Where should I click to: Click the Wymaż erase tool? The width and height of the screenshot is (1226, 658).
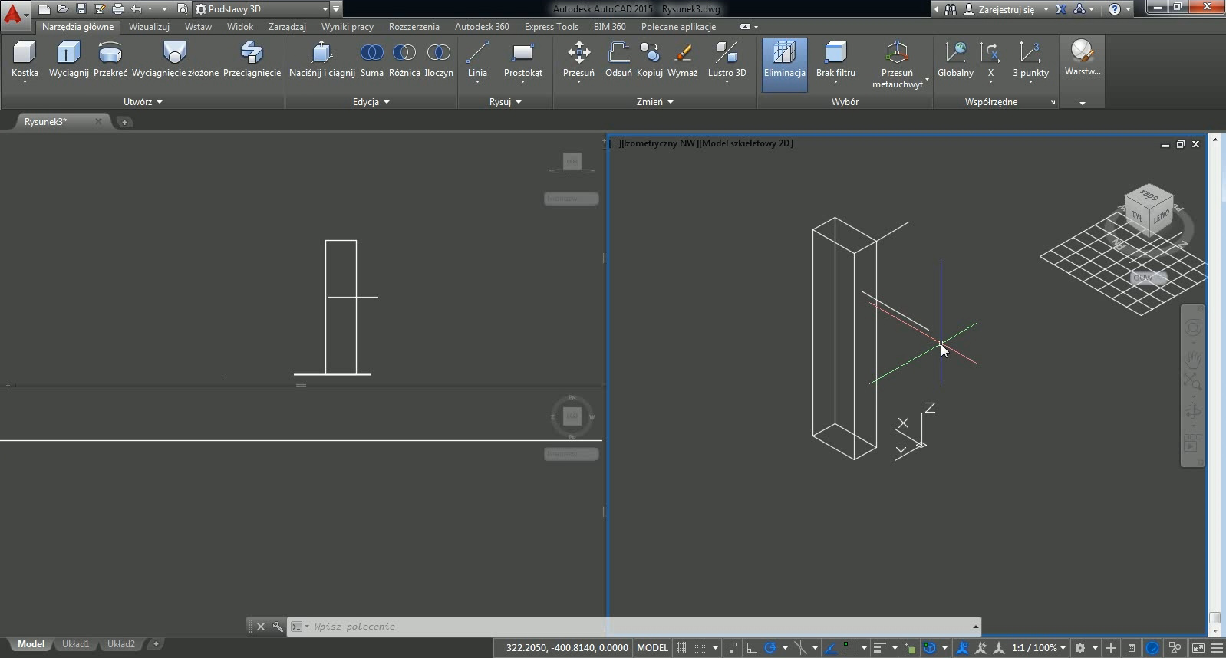tap(682, 59)
